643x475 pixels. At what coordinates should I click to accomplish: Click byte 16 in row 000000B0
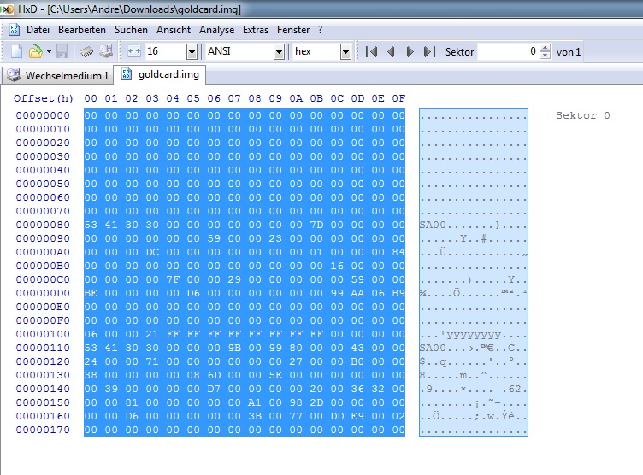[337, 266]
